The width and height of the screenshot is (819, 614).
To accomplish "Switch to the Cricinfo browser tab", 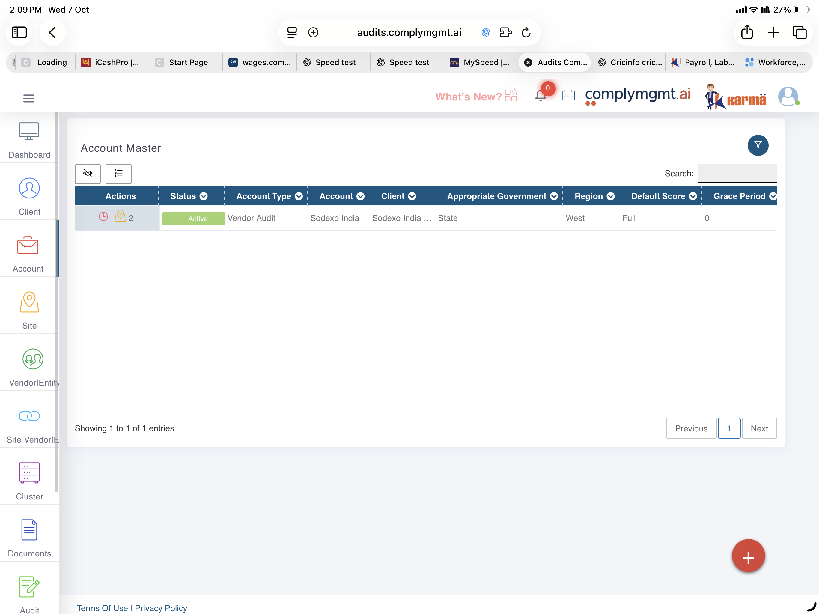I will 630,62.
